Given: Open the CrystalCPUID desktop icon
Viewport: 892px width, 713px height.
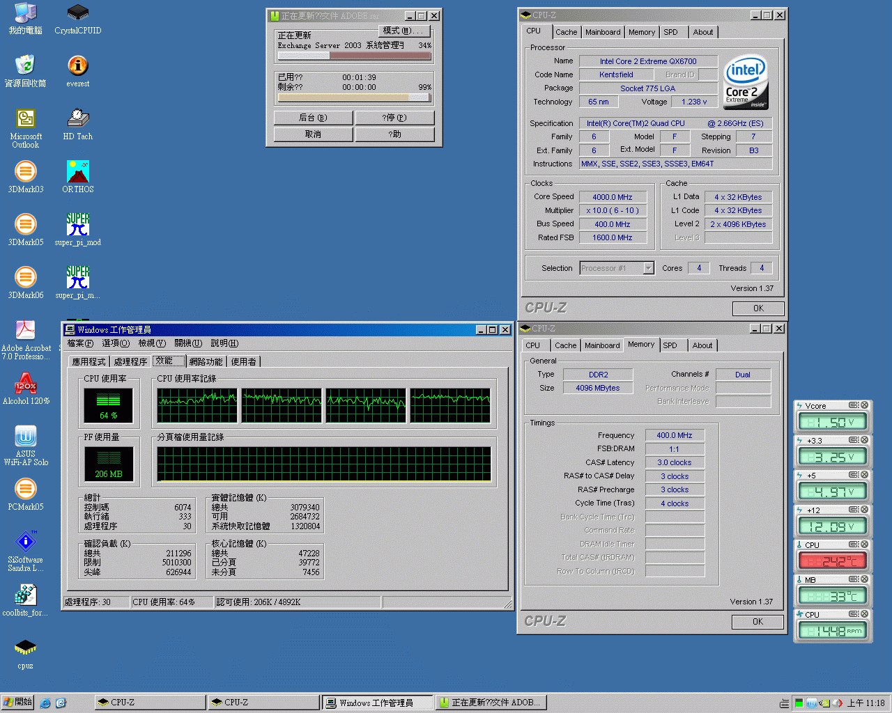Looking at the screenshot, I should pyautogui.click(x=77, y=19).
